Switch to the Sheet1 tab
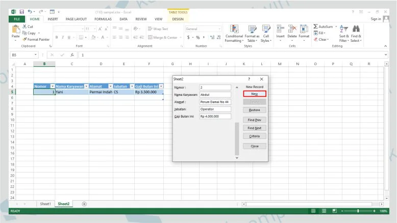Screen dimensions: 397x223 tap(45, 204)
